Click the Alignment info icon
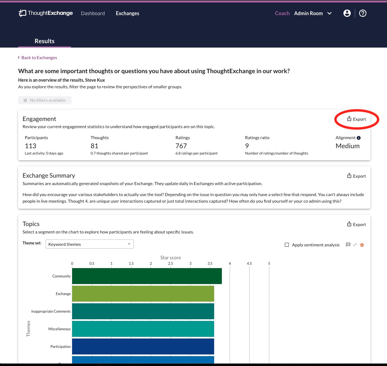Viewport: 387px width, 366px height. pos(359,138)
